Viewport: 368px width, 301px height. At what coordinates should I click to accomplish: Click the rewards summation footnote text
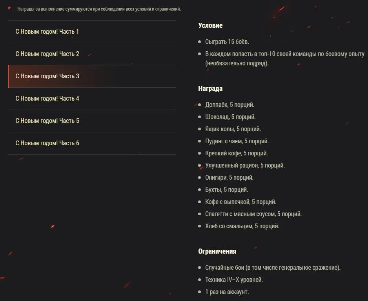tap(99, 9)
